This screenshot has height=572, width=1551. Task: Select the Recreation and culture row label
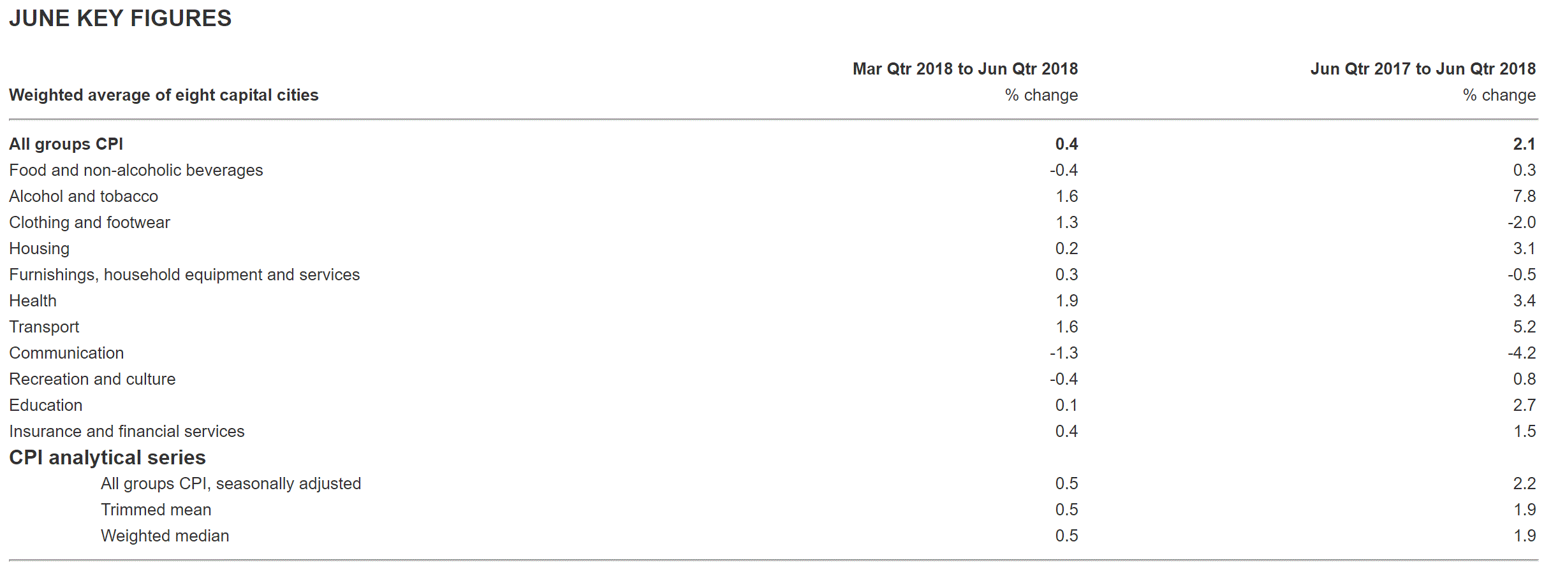pos(92,379)
